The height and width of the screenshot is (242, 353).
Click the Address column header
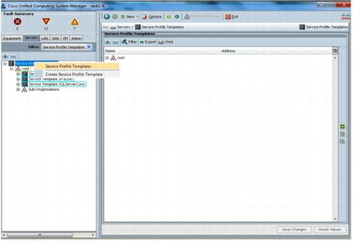(276, 51)
